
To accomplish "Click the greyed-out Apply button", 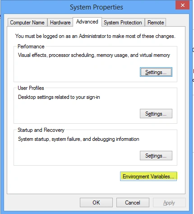I will 169,203.
